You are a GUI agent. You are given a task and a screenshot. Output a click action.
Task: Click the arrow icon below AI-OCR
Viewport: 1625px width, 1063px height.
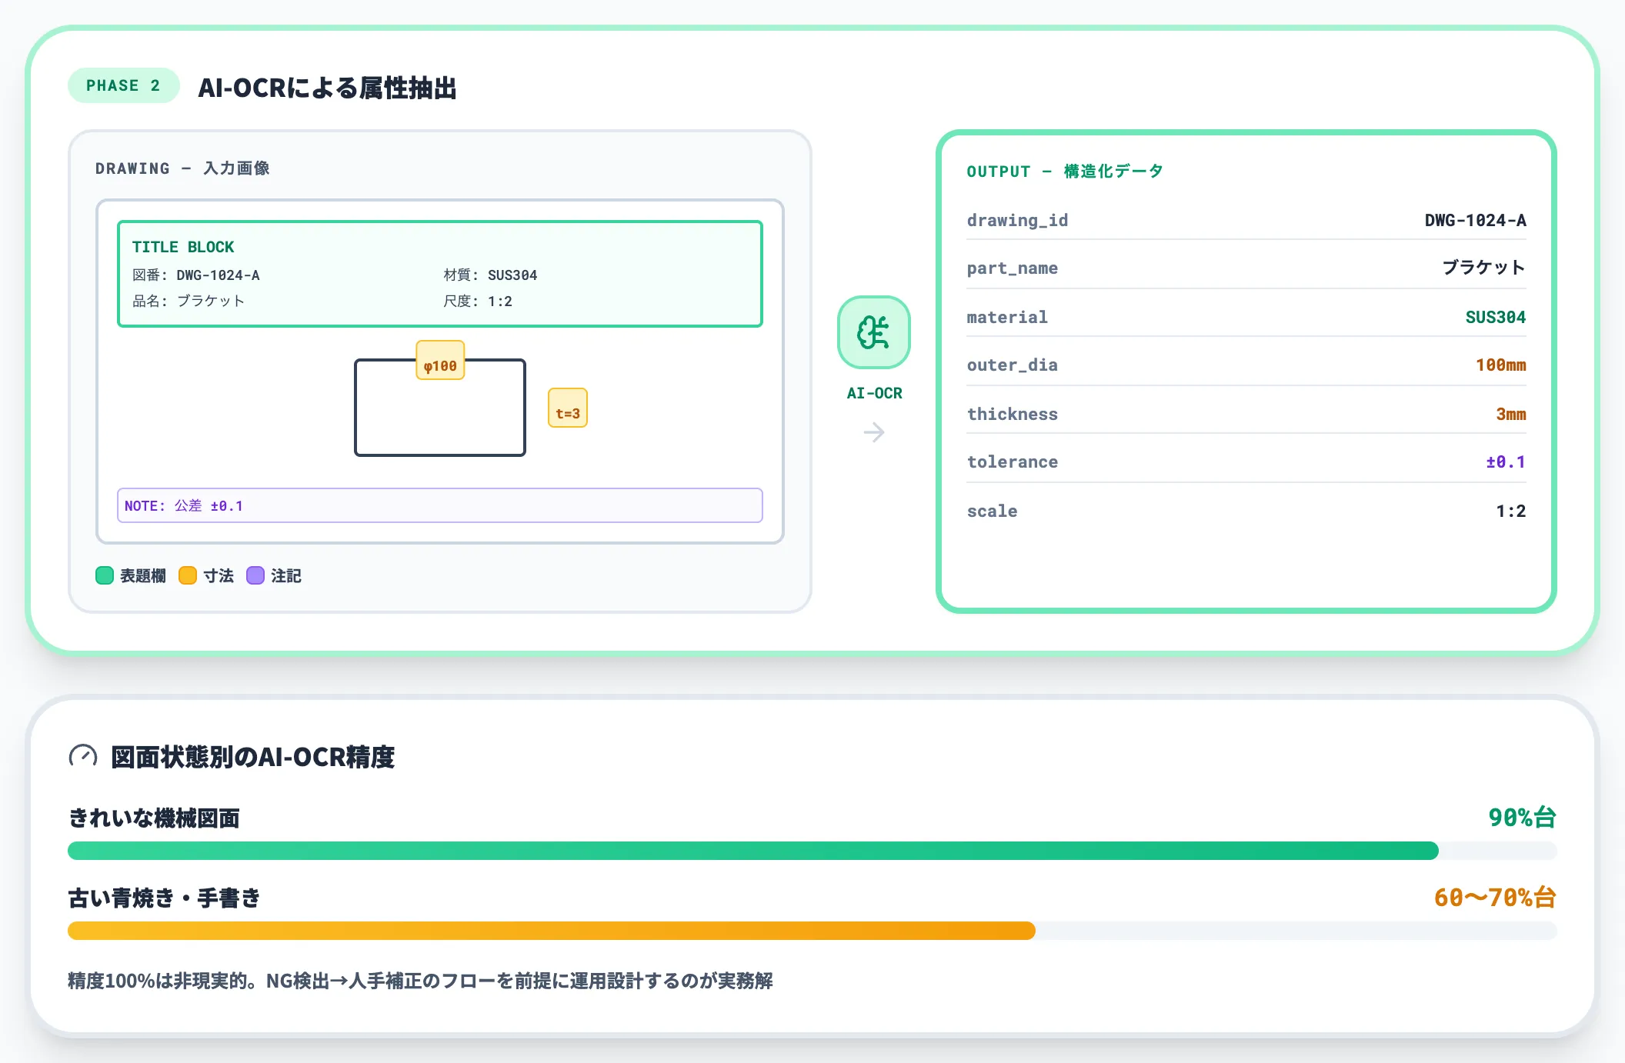tap(873, 433)
